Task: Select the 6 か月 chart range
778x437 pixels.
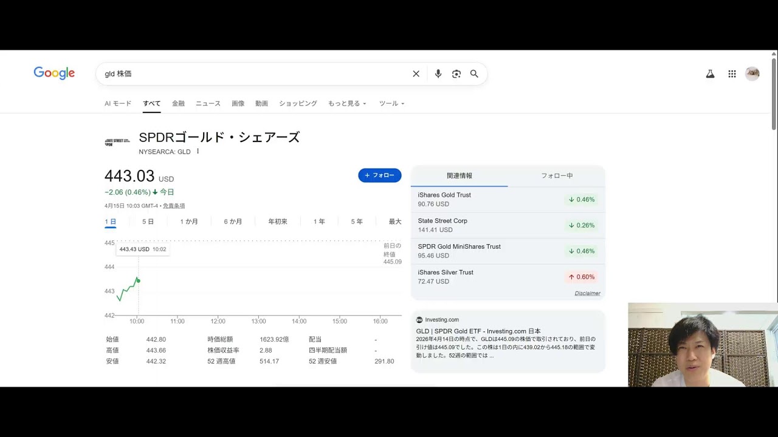Action: 233,222
